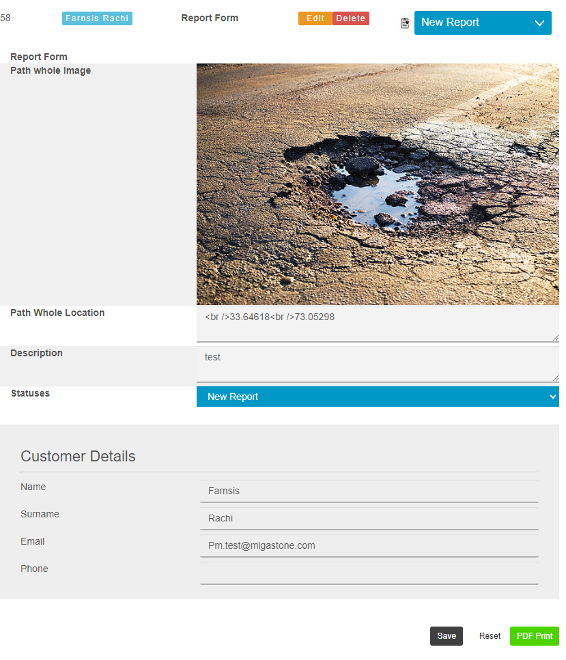The image size is (566, 660).
Task: Save the report form
Action: click(446, 636)
